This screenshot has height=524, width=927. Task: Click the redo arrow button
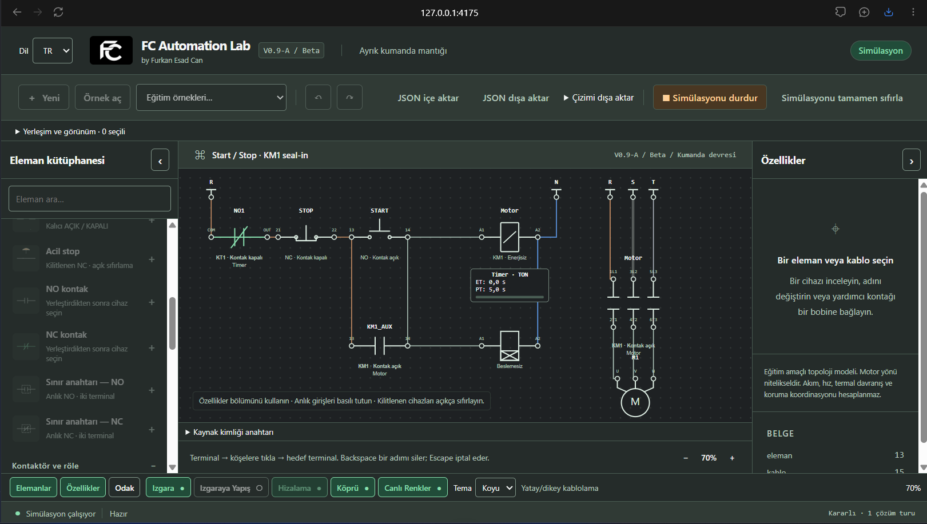349,97
